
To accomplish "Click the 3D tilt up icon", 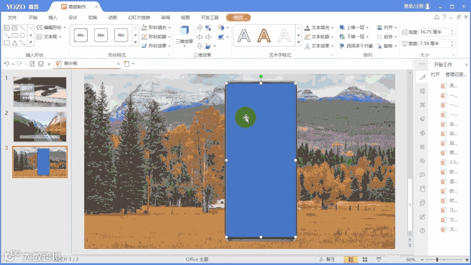I will 200,28.
